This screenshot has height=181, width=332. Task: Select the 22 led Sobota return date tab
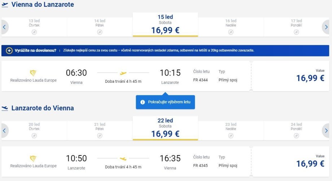(165, 128)
